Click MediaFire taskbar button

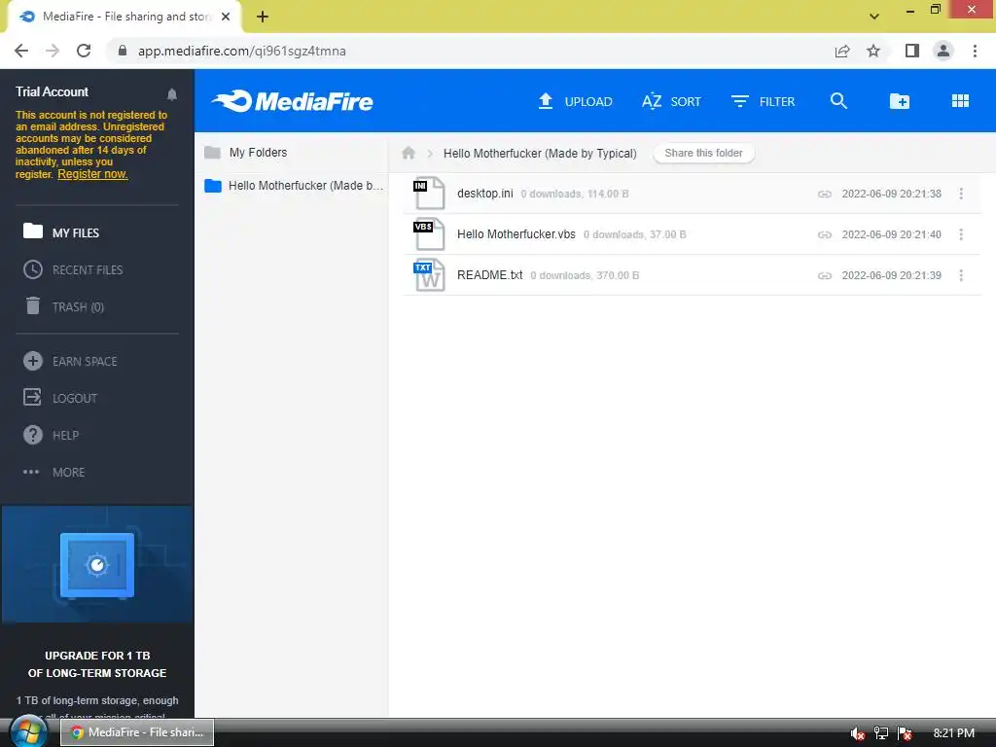pyautogui.click(x=137, y=732)
